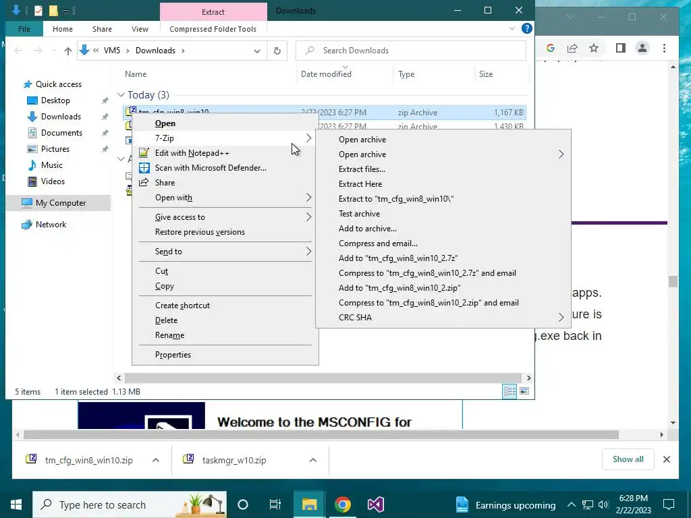Expand the ribbon chevron
Image resolution: width=691 pixels, height=518 pixels.
[512, 28]
